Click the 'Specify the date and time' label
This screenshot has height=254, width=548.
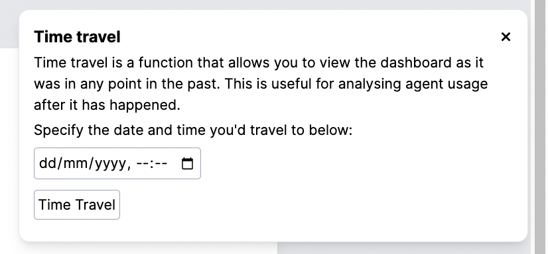coord(193,130)
